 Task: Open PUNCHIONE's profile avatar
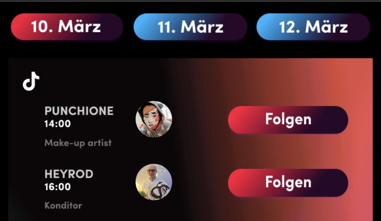(x=154, y=119)
